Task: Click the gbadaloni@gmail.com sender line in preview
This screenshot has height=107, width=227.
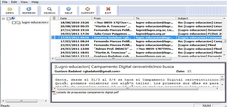Action: pyautogui.click(x=87, y=71)
